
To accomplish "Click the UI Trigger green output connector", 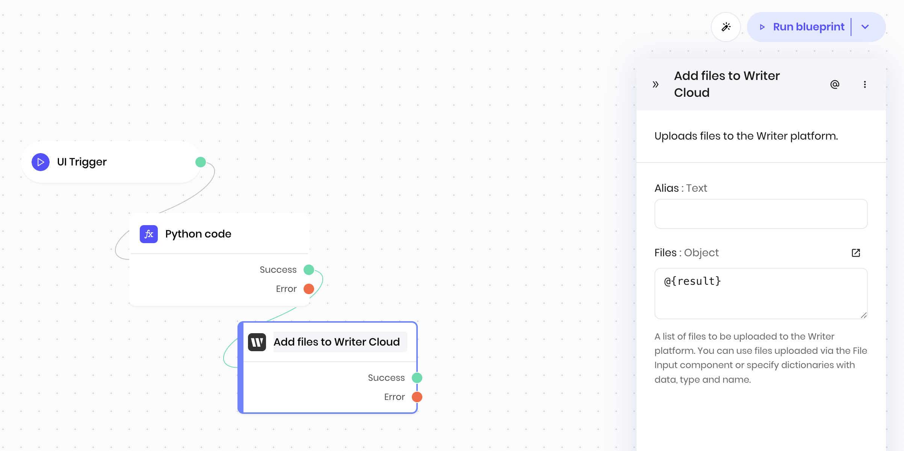I will (201, 162).
